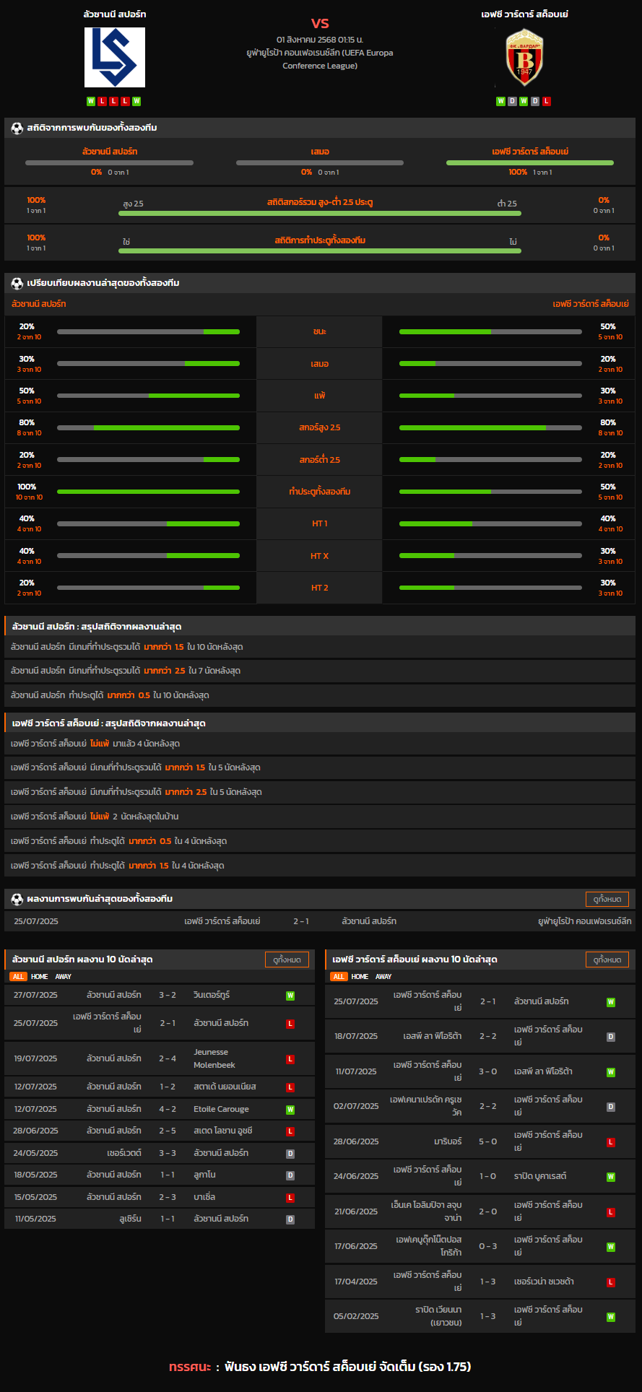Select the ALL tab in the ลัวซานน์ สปอร์ท results panel
642x1392 pixels.
18,977
